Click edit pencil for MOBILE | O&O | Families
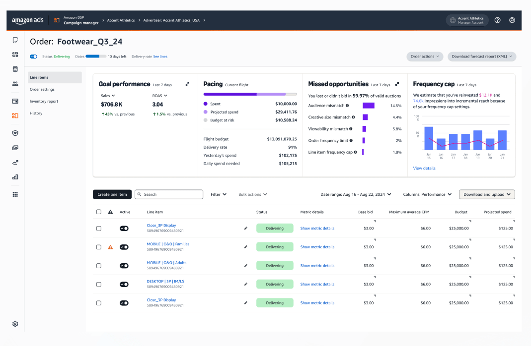531x346 pixels. 245,247
